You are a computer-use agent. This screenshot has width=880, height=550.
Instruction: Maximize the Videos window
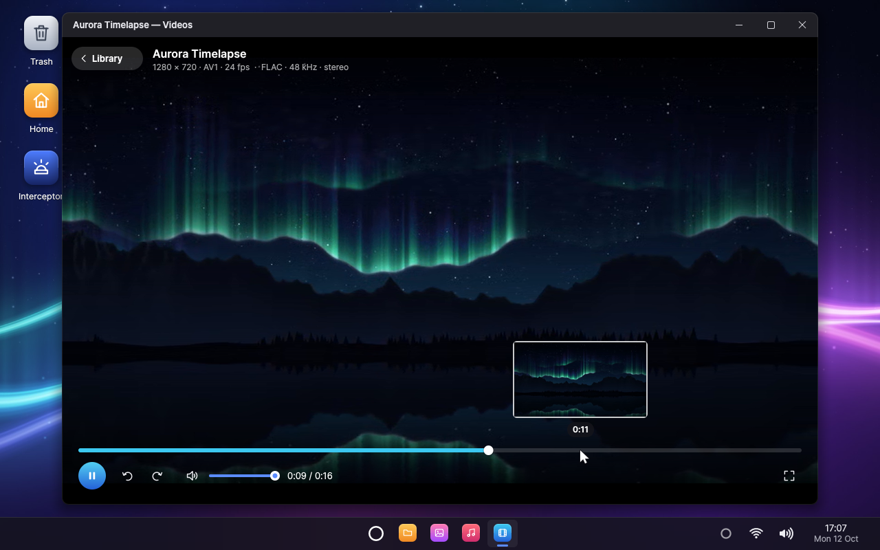[x=771, y=25]
